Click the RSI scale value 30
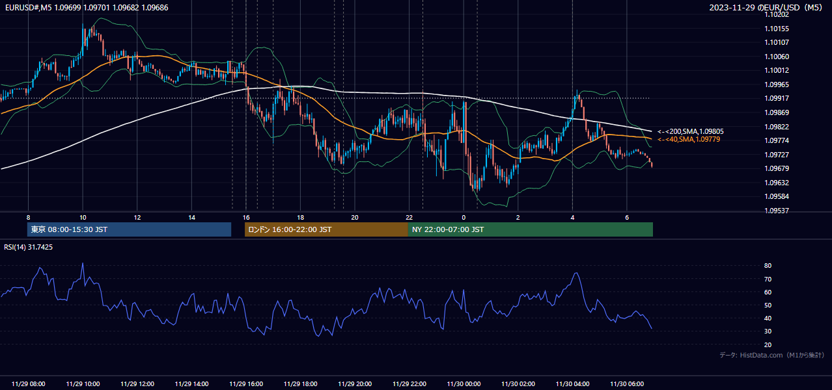The width and height of the screenshot is (832, 390). point(768,331)
